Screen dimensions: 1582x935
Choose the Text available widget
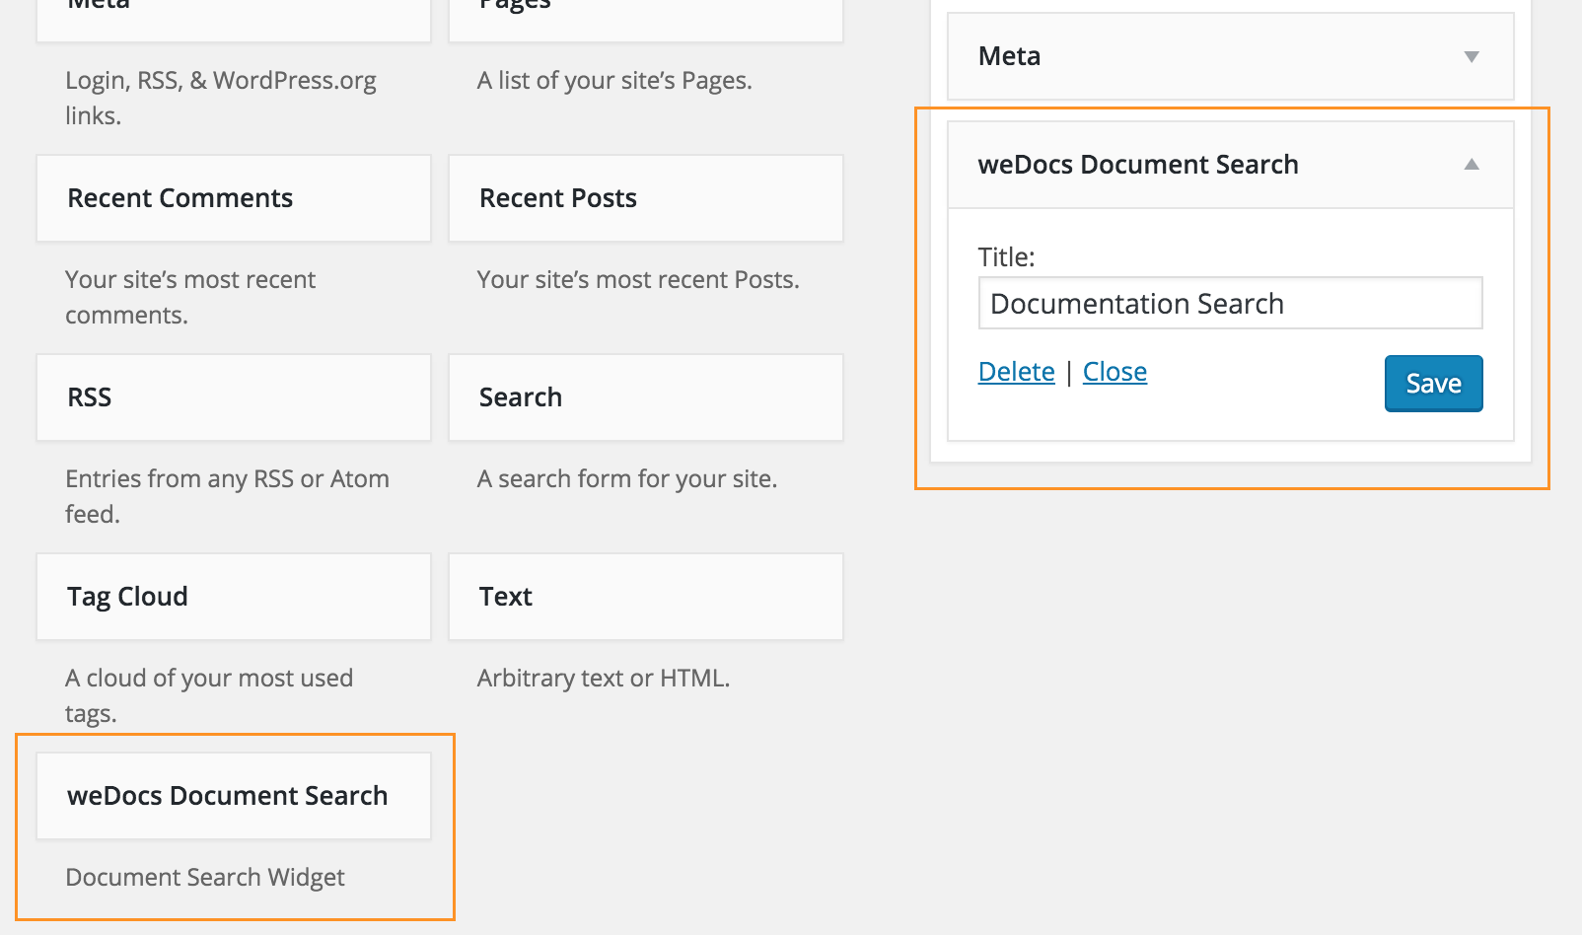(x=645, y=597)
